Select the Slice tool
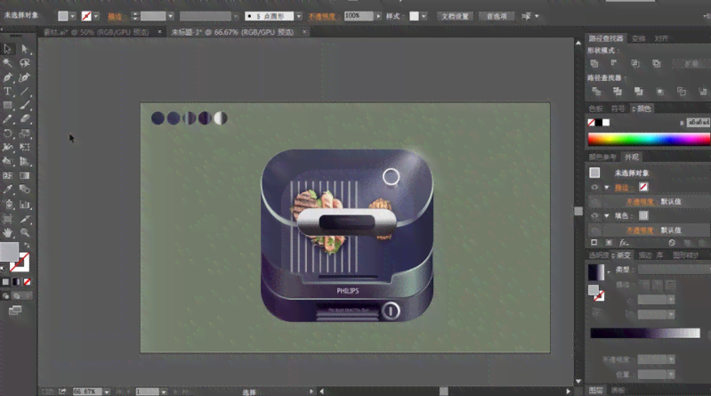The height and width of the screenshot is (396, 711). tap(25, 219)
